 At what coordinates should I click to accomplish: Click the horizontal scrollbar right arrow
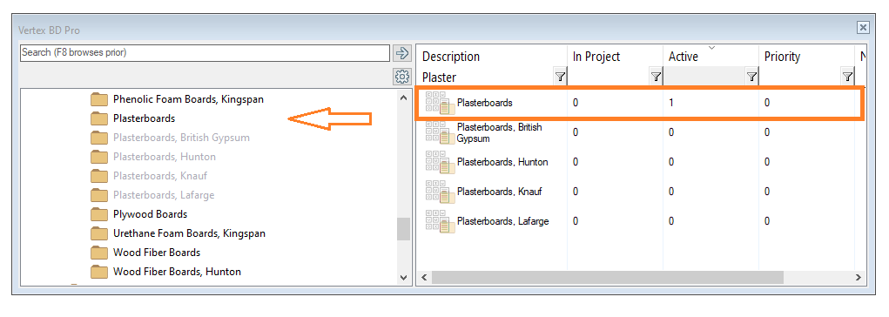[859, 277]
